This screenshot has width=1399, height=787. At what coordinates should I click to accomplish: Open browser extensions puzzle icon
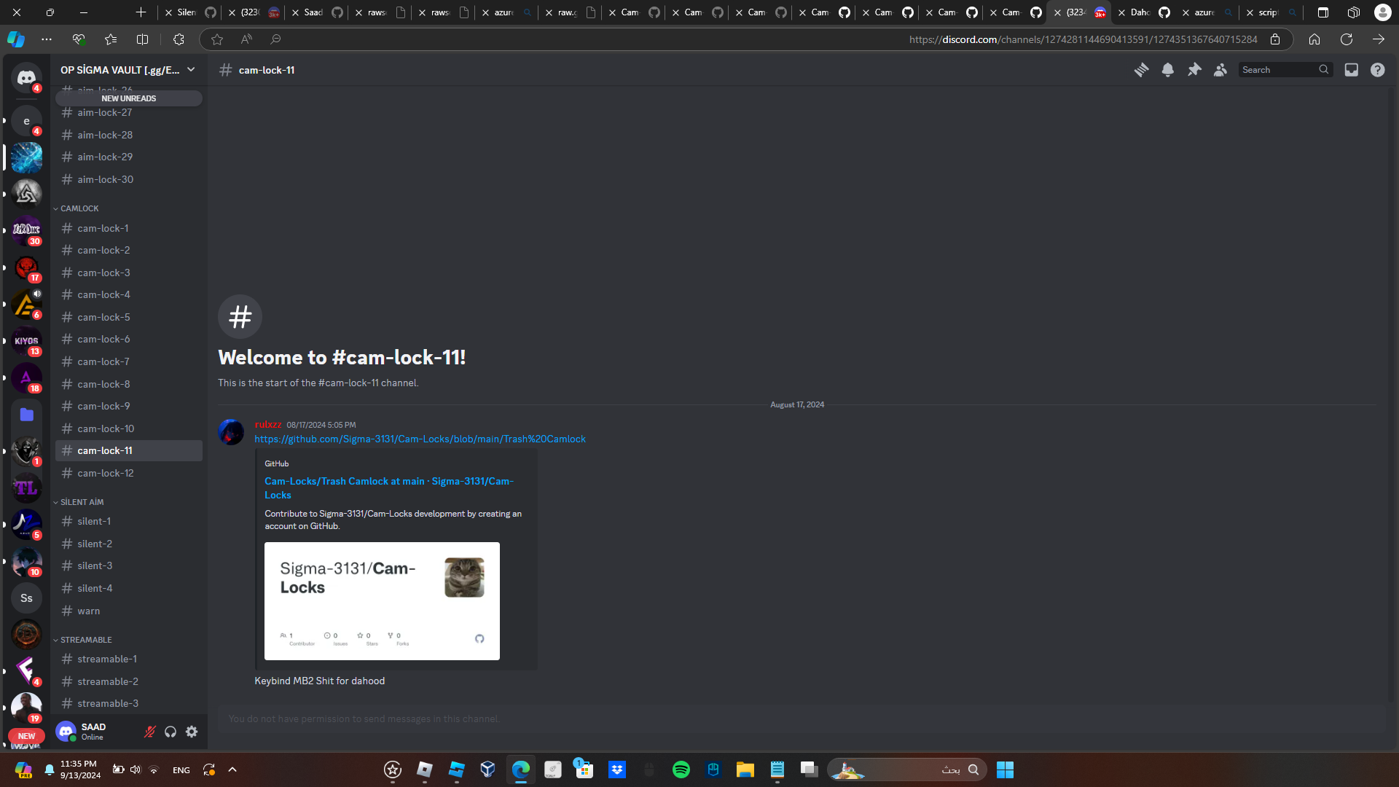pos(179,39)
